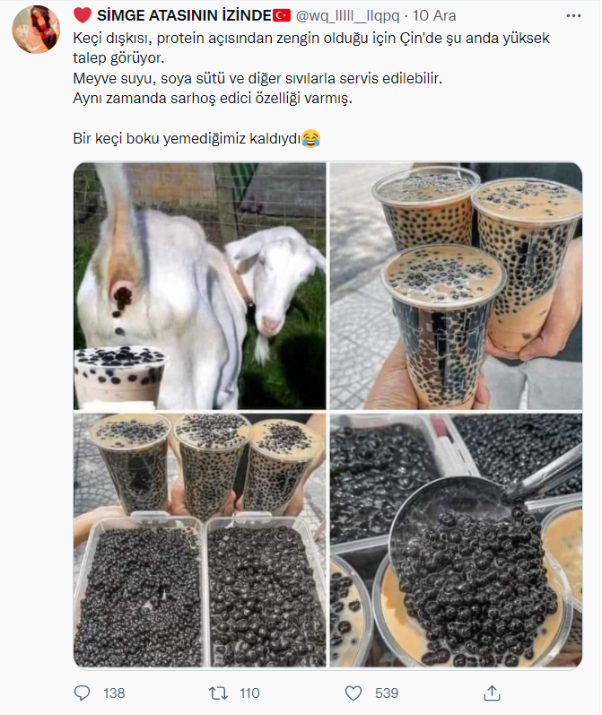View the 138 replies count
The width and height of the screenshot is (602, 715).
coord(114,693)
